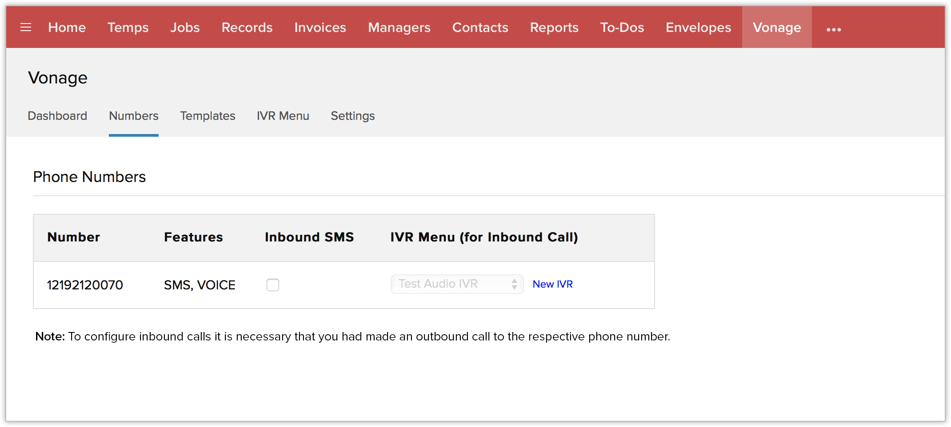951x427 pixels.
Task: Click the Inbound SMS column header
Action: pyautogui.click(x=309, y=237)
